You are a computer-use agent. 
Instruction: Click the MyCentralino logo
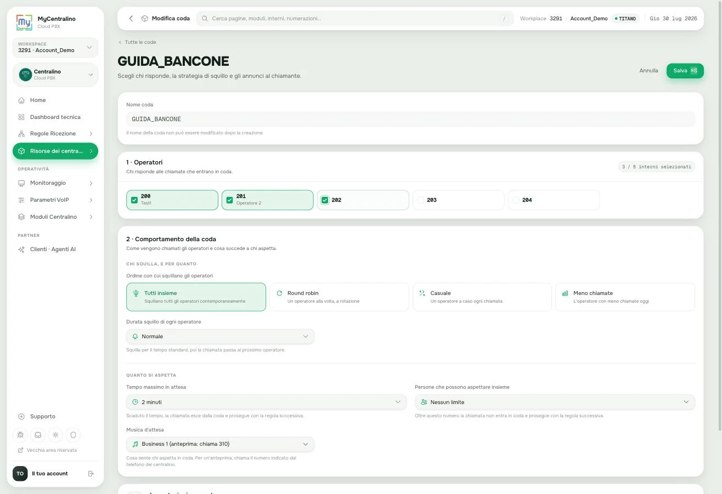coord(24,22)
